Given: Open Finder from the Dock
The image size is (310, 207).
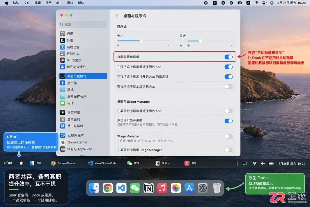Looking at the screenshot, I should [94, 188].
